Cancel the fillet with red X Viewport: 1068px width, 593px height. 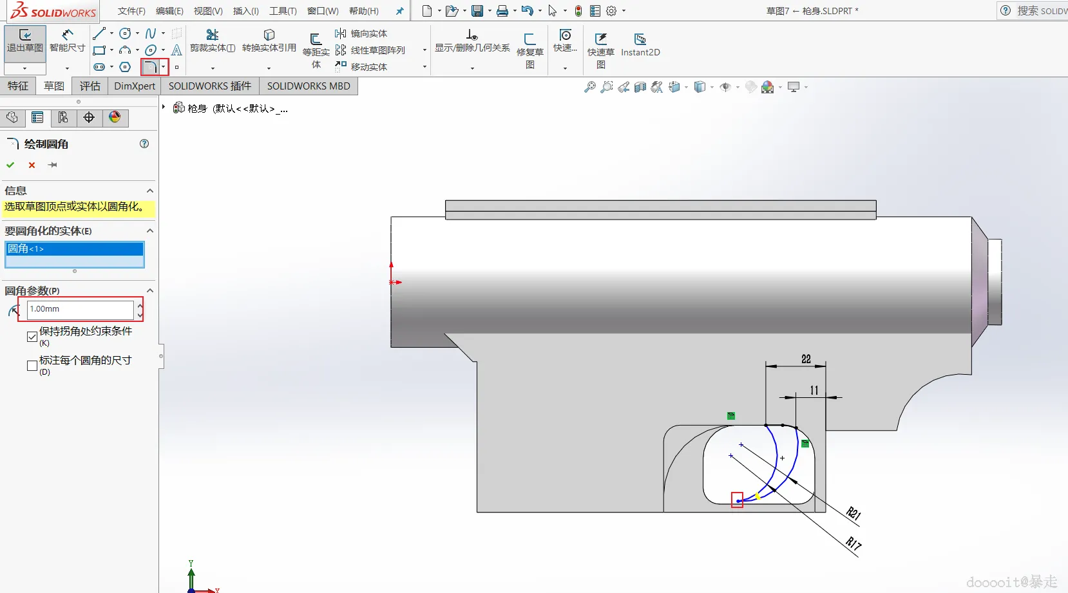tap(32, 165)
